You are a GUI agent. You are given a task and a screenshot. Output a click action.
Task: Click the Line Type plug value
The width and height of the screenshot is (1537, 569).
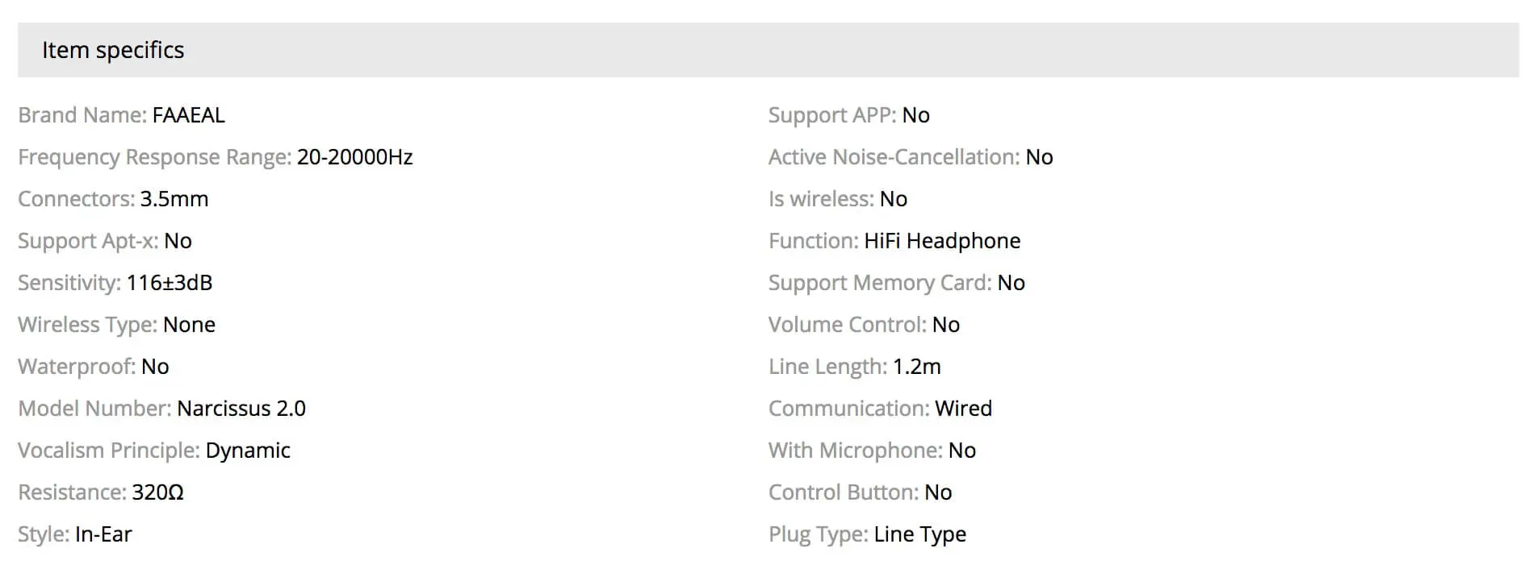point(919,534)
